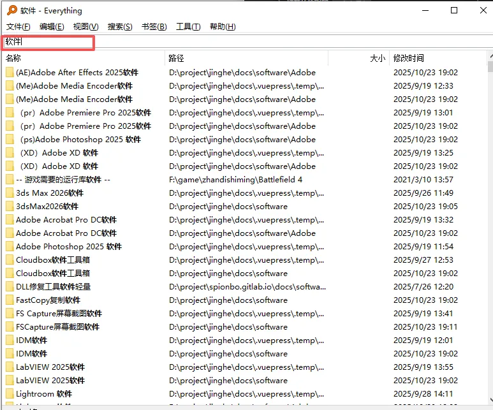Click folder icon of (AE)Adobe After Effects 2025软件
493x410 pixels.
point(10,72)
